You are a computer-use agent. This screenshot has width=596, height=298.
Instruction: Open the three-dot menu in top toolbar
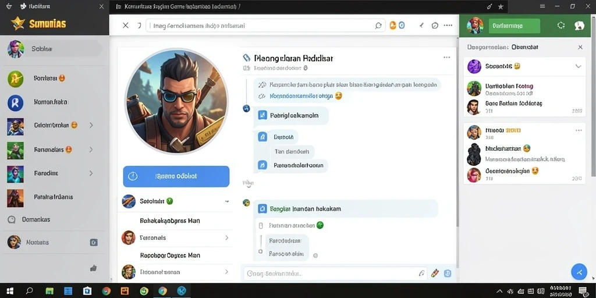coord(448,26)
